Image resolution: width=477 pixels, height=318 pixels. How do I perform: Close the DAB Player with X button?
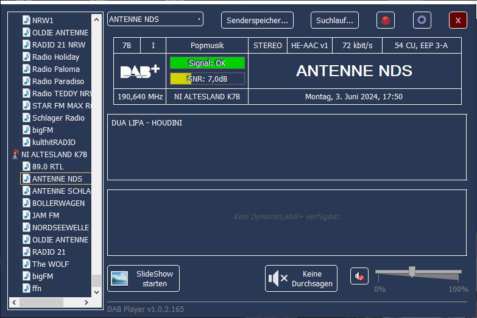458,20
